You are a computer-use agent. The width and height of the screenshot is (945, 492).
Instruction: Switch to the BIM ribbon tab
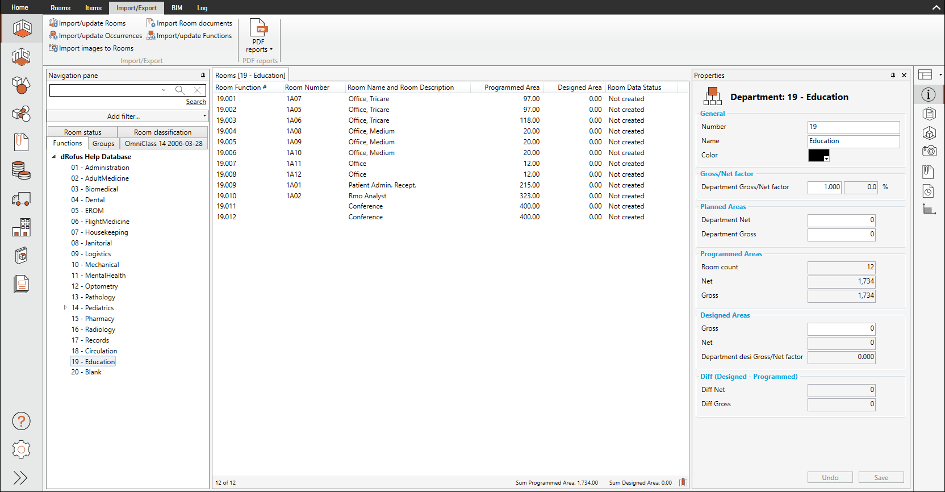177,8
